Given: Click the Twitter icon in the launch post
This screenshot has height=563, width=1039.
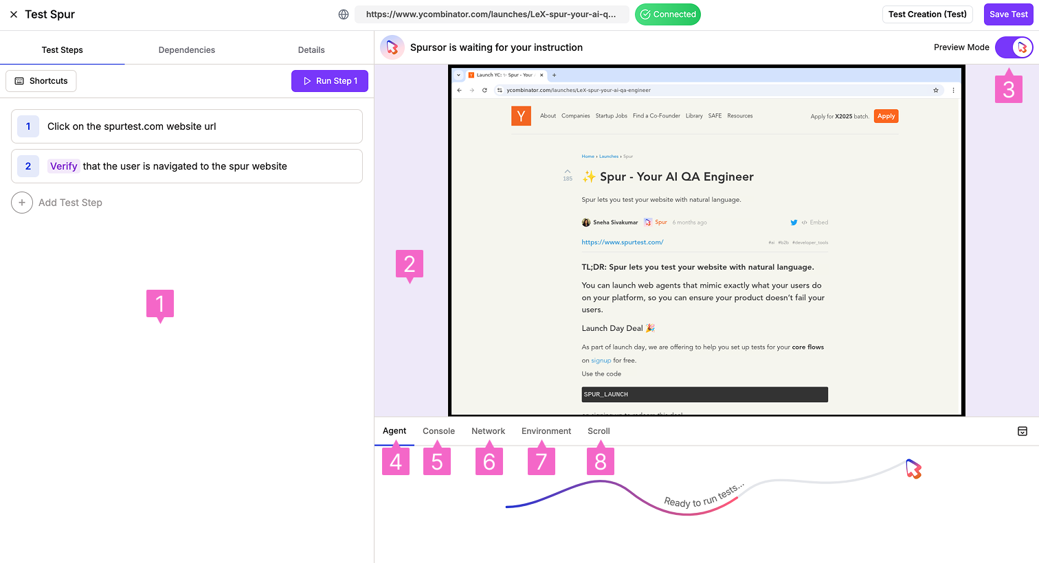Looking at the screenshot, I should tap(794, 222).
